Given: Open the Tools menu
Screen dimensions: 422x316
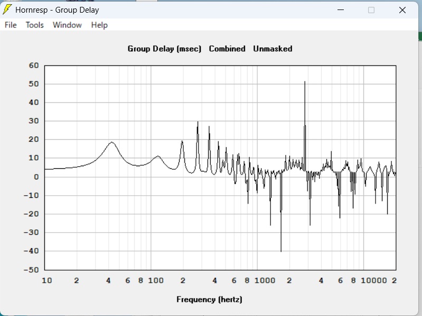Looking at the screenshot, I should pyautogui.click(x=35, y=25).
